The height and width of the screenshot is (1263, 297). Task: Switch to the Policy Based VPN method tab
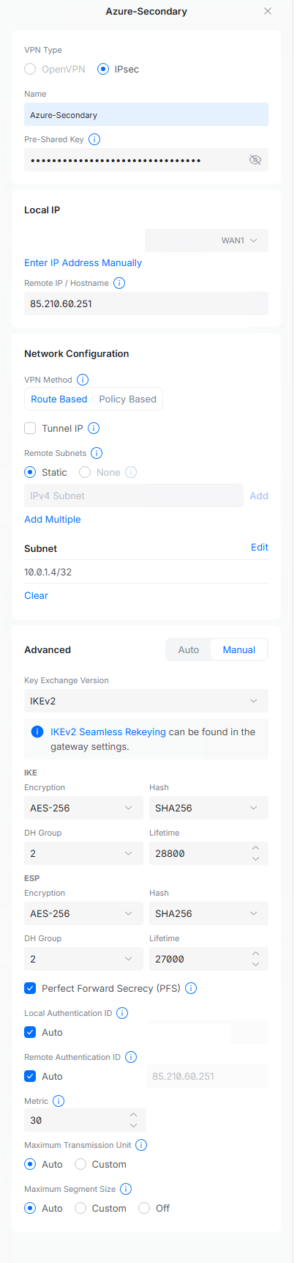pos(128,399)
